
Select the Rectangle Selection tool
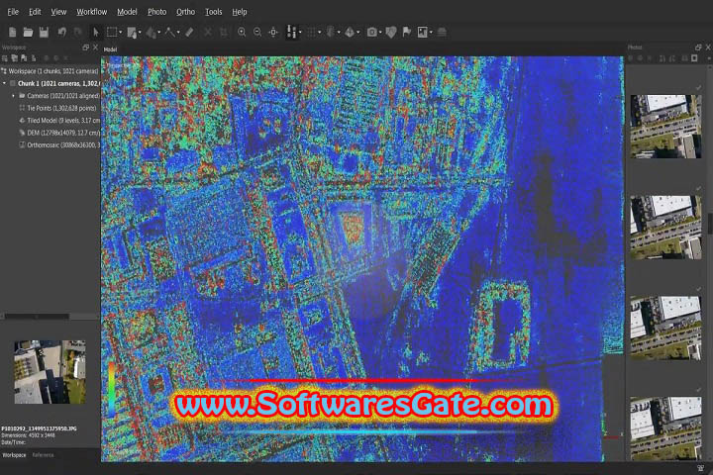click(x=112, y=32)
